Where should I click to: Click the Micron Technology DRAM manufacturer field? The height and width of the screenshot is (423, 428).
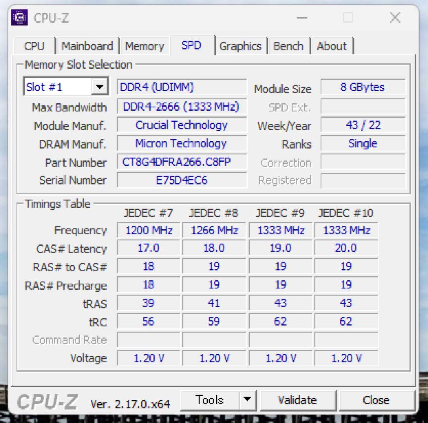(x=182, y=143)
